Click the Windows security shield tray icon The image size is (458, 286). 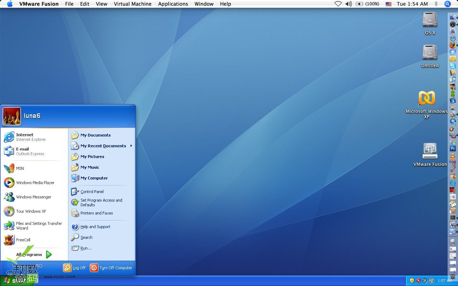(x=418, y=281)
